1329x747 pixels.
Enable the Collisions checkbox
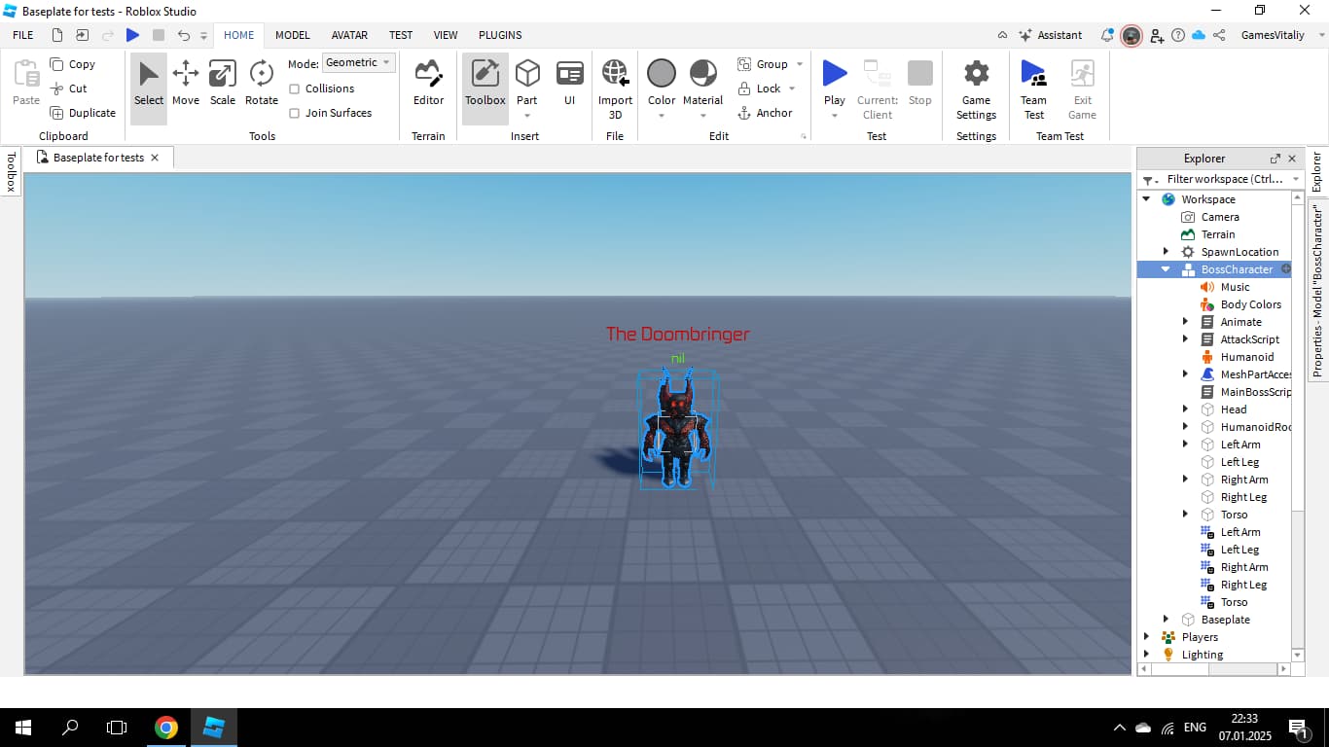(x=295, y=89)
